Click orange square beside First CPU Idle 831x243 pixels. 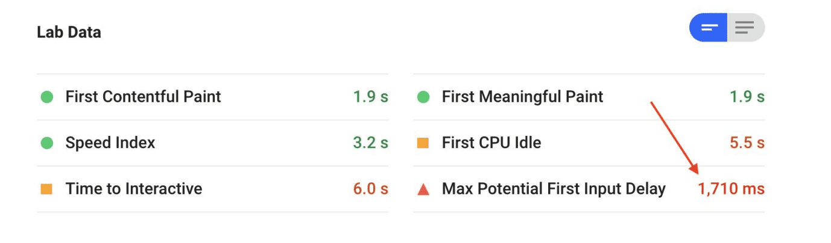coord(423,143)
